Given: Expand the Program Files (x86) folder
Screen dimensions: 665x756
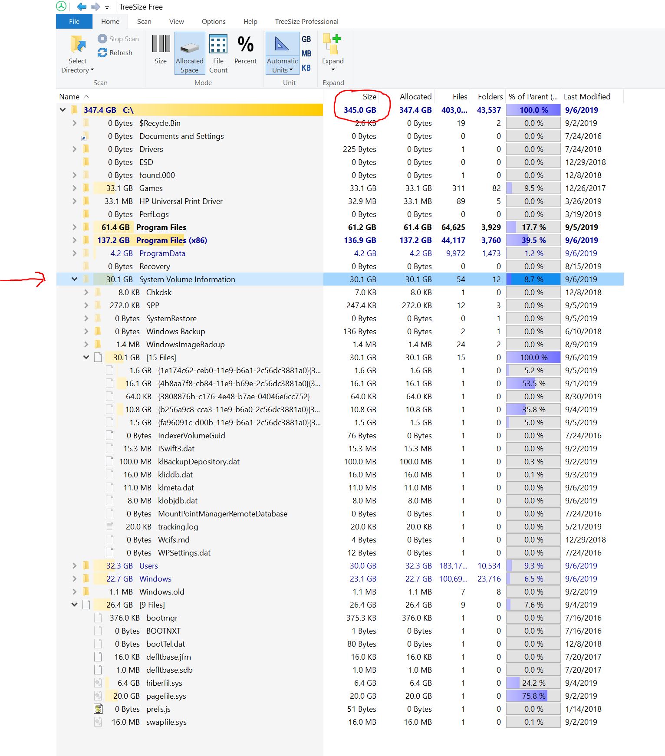Looking at the screenshot, I should [x=74, y=240].
